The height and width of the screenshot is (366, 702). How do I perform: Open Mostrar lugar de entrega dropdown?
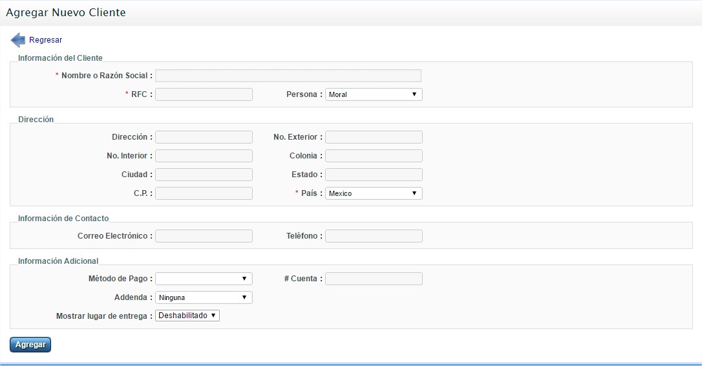click(x=187, y=316)
